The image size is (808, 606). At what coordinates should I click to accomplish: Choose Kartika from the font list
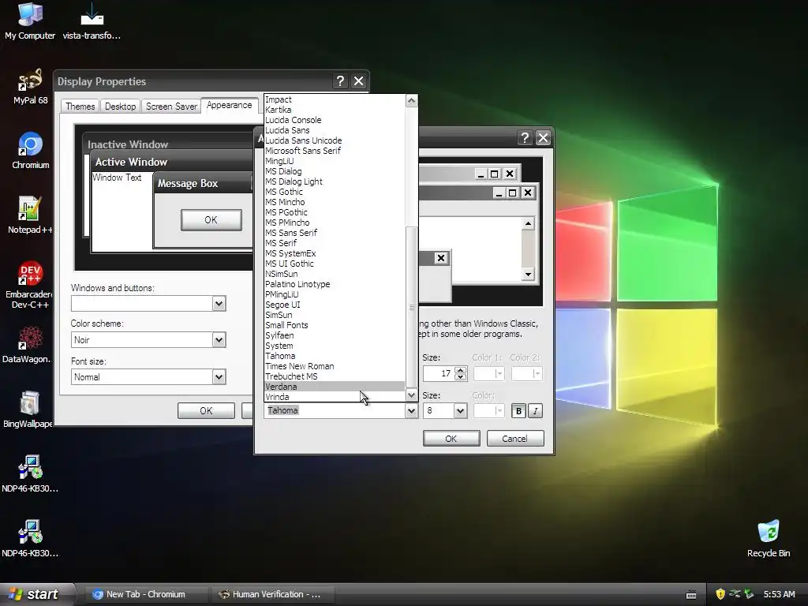pyautogui.click(x=334, y=110)
